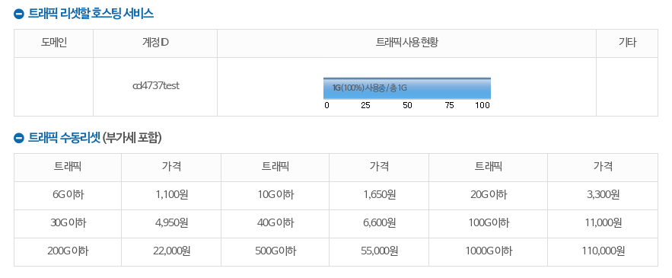Click the traffic usage progress bar
The height and width of the screenshot is (278, 672).
[406, 88]
